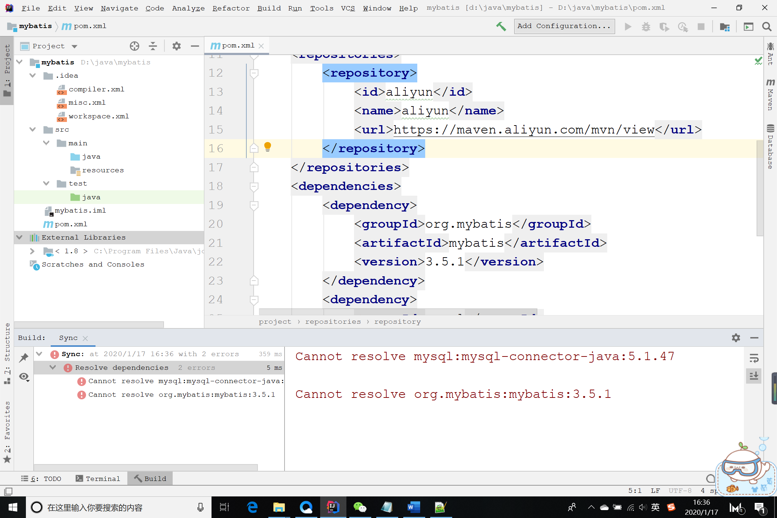Expand the mybatis project tree node
Viewport: 777px width, 518px height.
point(20,62)
